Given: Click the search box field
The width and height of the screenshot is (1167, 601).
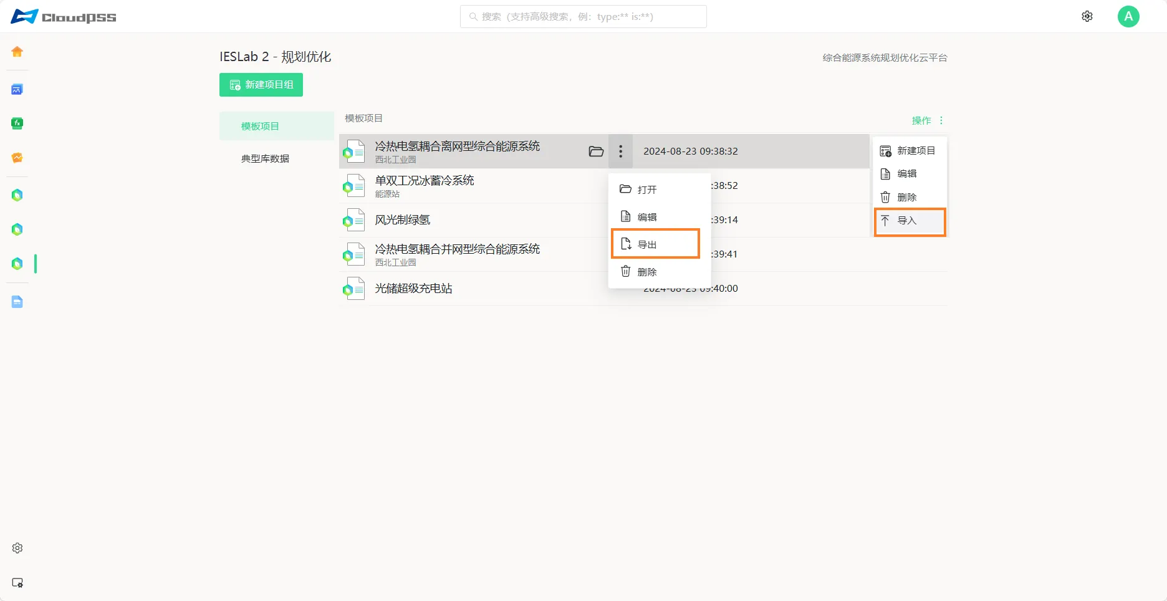Looking at the screenshot, I should [583, 17].
